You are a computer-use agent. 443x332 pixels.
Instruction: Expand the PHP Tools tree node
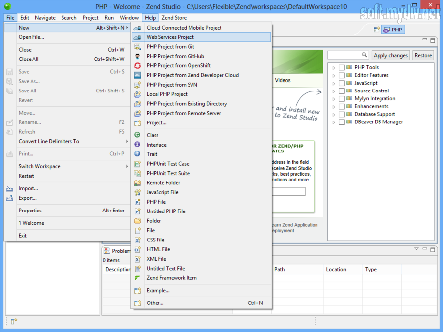tap(334, 68)
